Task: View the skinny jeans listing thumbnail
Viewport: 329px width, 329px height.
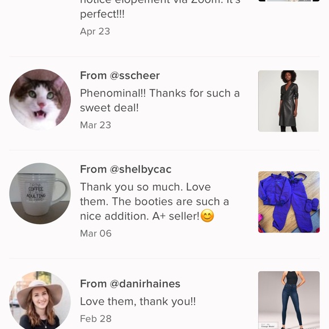Action: coord(289,300)
